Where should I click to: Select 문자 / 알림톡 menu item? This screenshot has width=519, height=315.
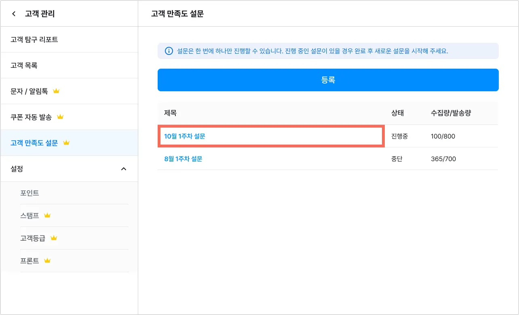click(x=29, y=91)
